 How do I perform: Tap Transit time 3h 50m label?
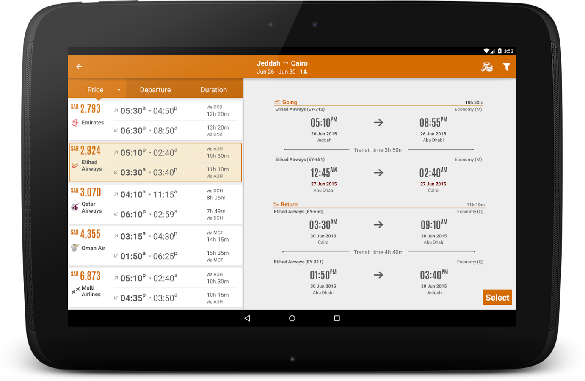[x=378, y=150]
